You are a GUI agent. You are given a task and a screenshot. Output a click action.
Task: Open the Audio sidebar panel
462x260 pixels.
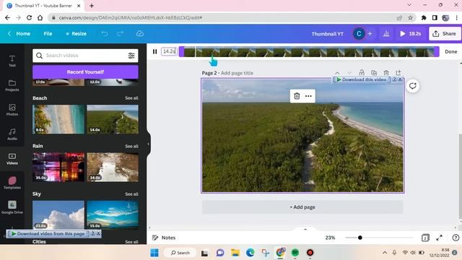coord(12,134)
